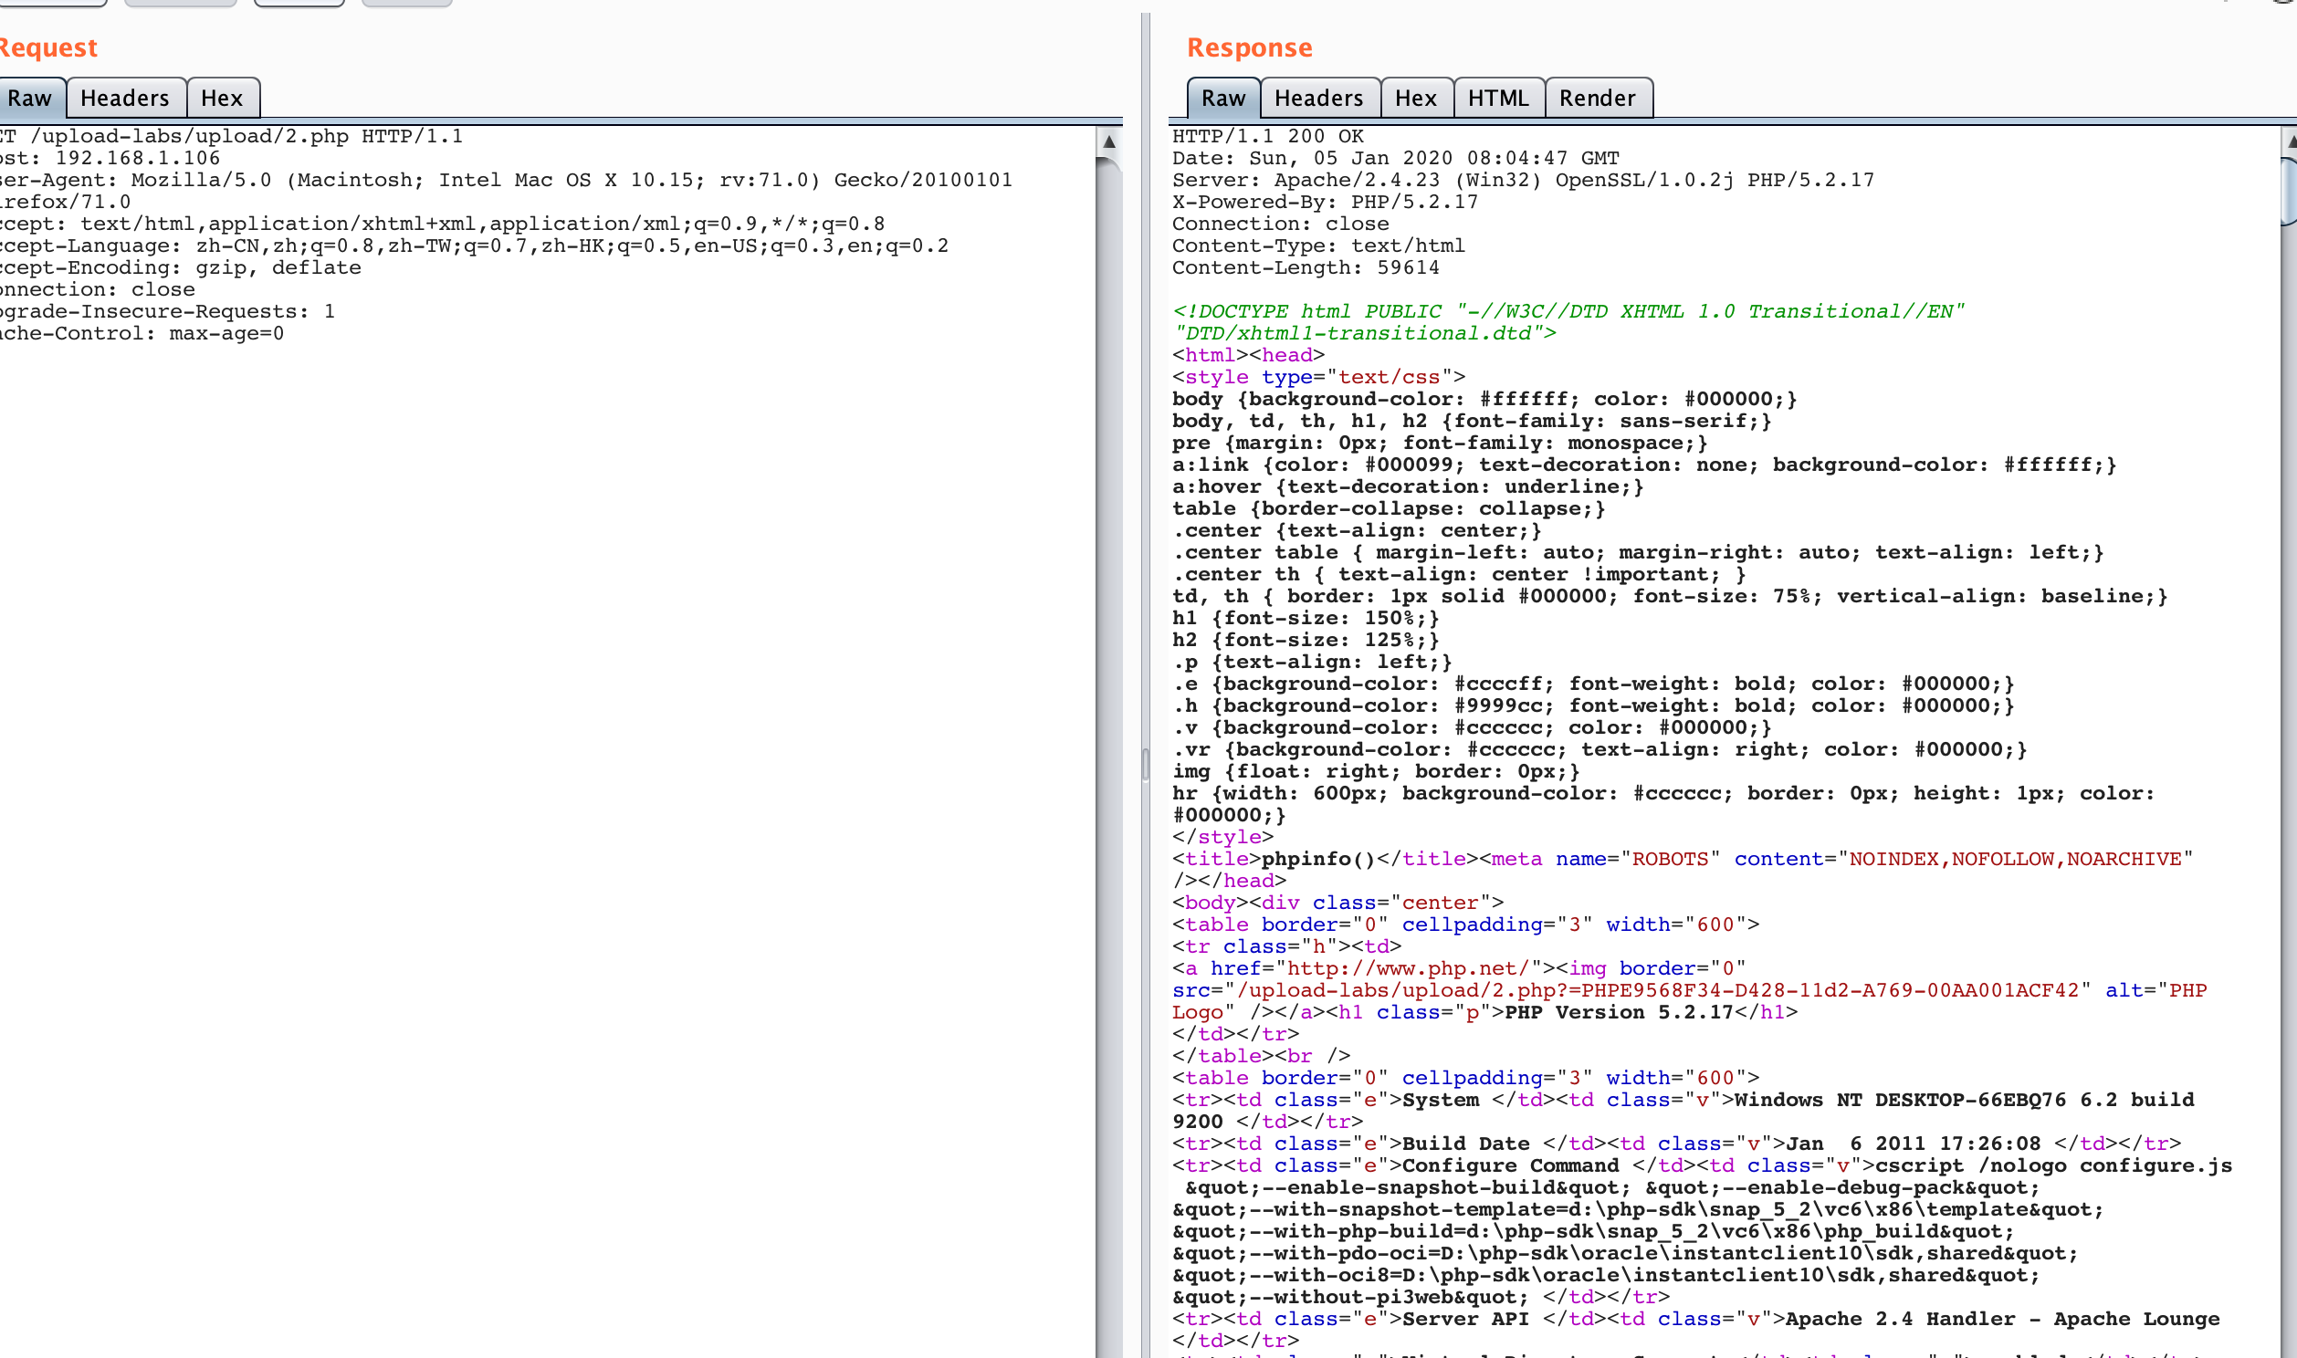Viewport: 2297px width, 1358px height.
Task: Open the Response HTML tab
Action: coord(1499,98)
